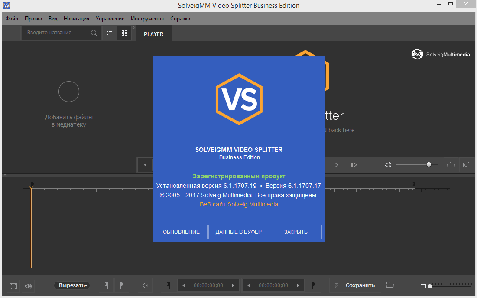Click the VS app icon in title bar
Image resolution: width=477 pixels, height=298 pixels.
6,6
